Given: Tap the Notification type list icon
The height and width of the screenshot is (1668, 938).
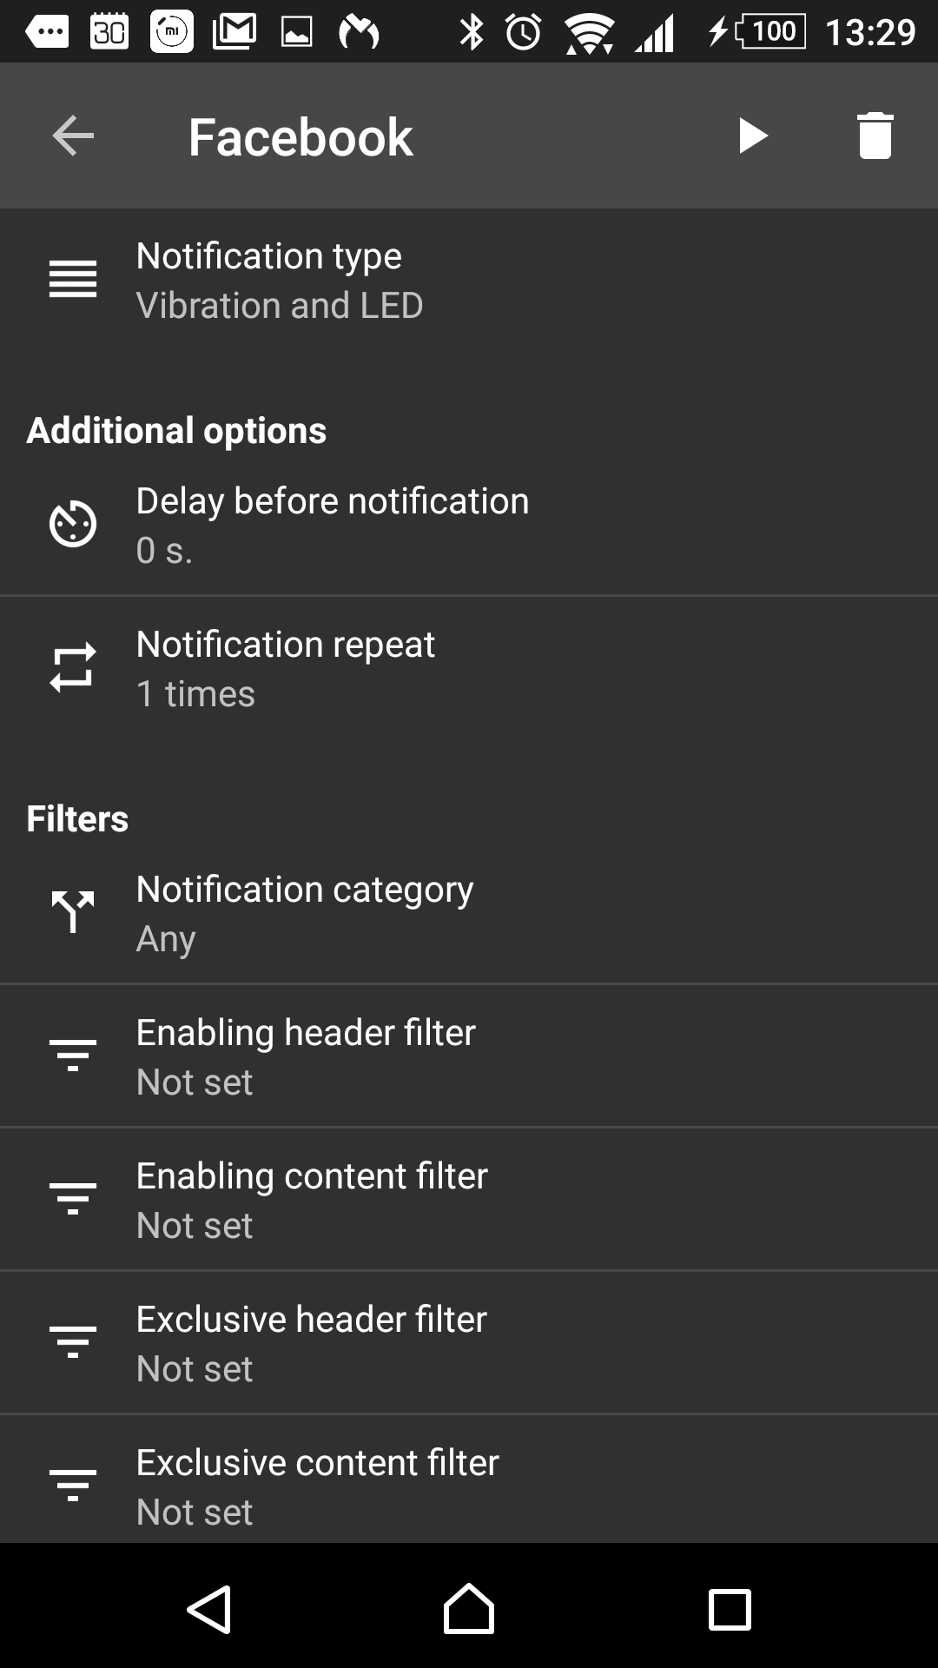Looking at the screenshot, I should (73, 280).
